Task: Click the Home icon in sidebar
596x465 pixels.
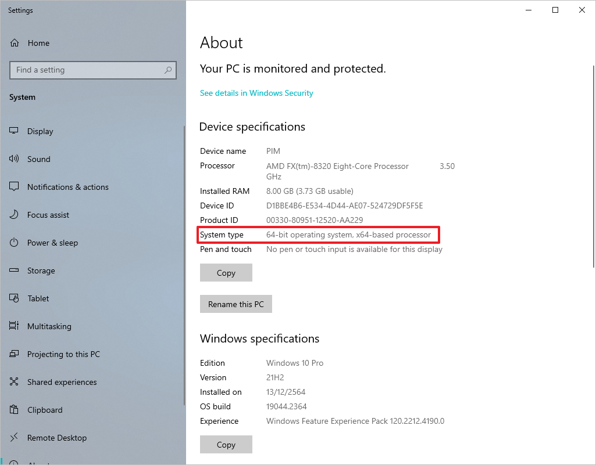Action: (x=15, y=43)
